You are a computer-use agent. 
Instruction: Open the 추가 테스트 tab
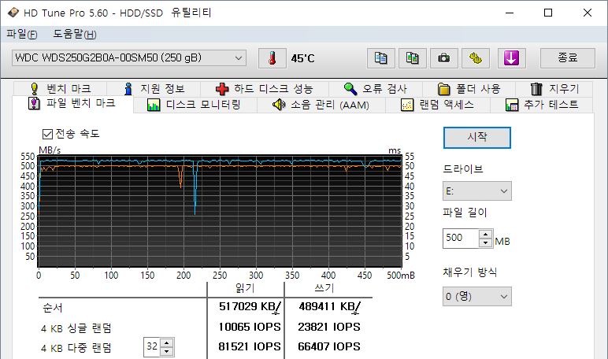point(542,105)
